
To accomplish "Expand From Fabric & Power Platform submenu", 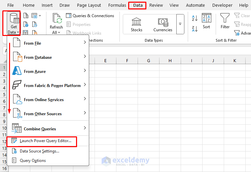I will tap(48, 85).
